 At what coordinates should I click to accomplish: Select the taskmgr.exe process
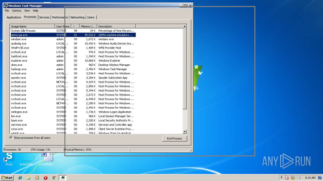click(x=73, y=69)
